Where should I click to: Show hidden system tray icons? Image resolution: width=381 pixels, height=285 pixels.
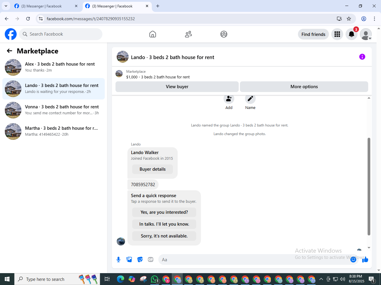(x=321, y=279)
